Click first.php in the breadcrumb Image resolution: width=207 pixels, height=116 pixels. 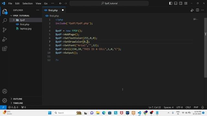(54, 16)
